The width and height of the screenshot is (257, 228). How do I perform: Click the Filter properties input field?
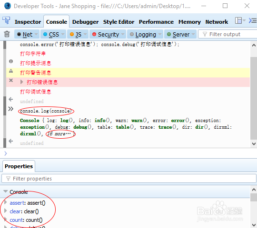129,179
